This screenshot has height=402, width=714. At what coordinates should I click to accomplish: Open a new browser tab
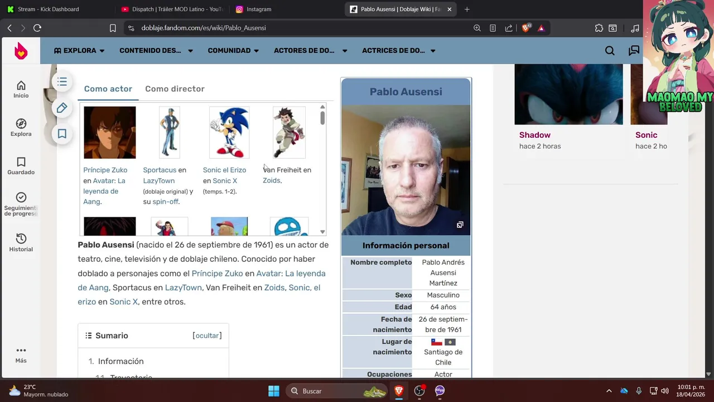point(467,9)
